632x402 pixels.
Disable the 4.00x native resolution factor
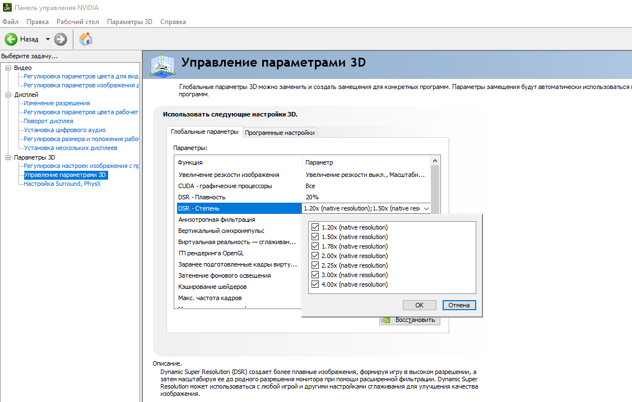(x=315, y=284)
